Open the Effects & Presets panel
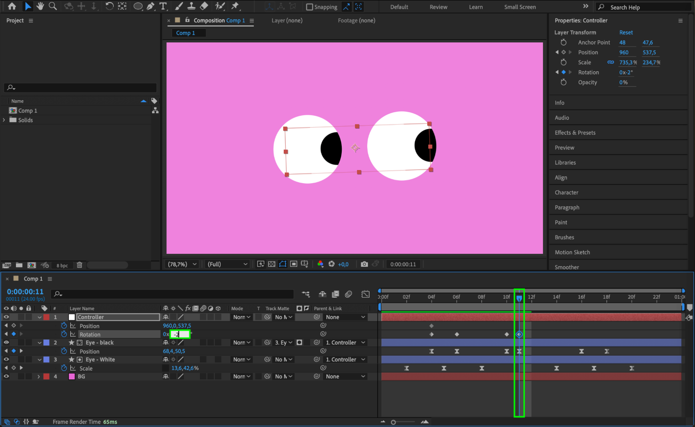This screenshot has height=427, width=695. tap(575, 133)
